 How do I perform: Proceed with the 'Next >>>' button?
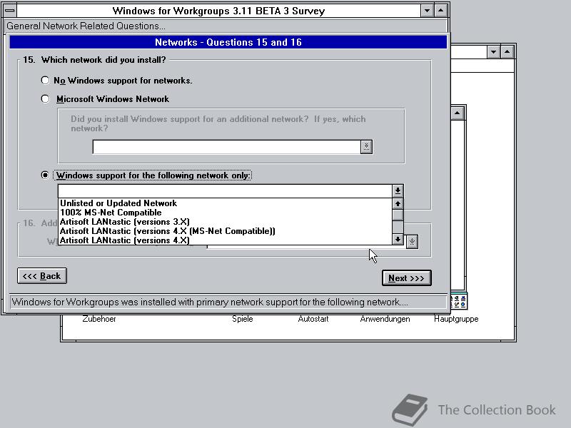[x=406, y=278]
